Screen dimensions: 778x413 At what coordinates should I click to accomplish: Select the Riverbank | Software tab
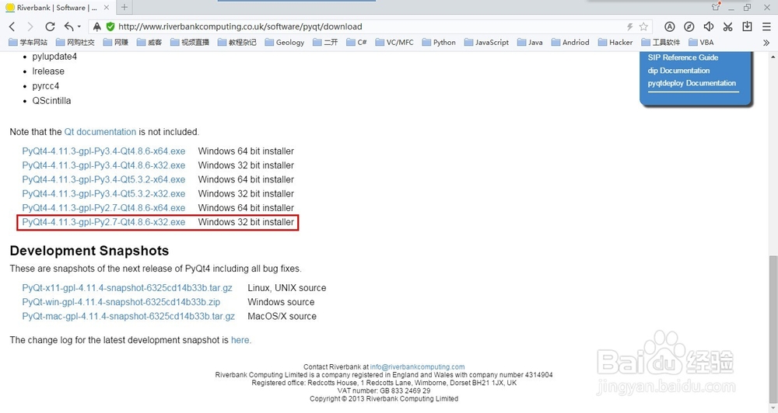[57, 8]
